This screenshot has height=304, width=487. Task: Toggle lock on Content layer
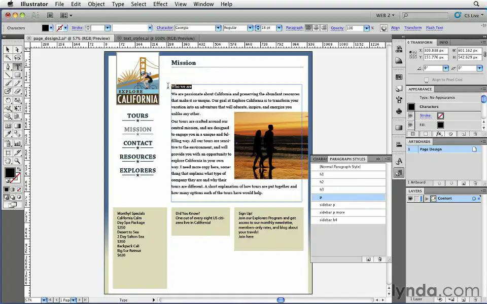coord(417,199)
